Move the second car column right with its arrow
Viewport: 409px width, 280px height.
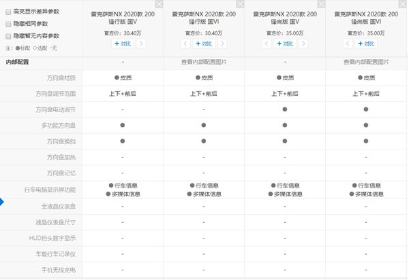tap(223, 43)
